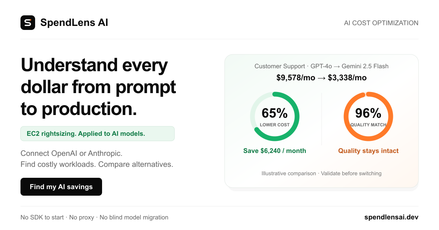Click Customer Support GPT-4o to Gemini caption
The width and height of the screenshot is (439, 230).
(322, 66)
